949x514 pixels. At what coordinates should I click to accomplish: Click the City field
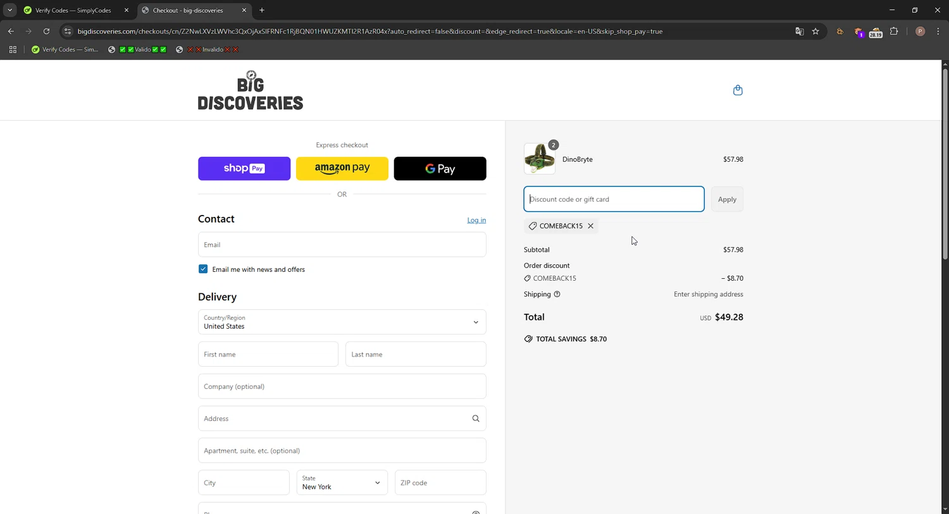pyautogui.click(x=244, y=482)
